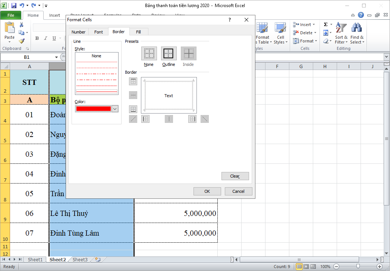The height and width of the screenshot is (271, 390).
Task: Open the File menu
Action: [x=11, y=15]
